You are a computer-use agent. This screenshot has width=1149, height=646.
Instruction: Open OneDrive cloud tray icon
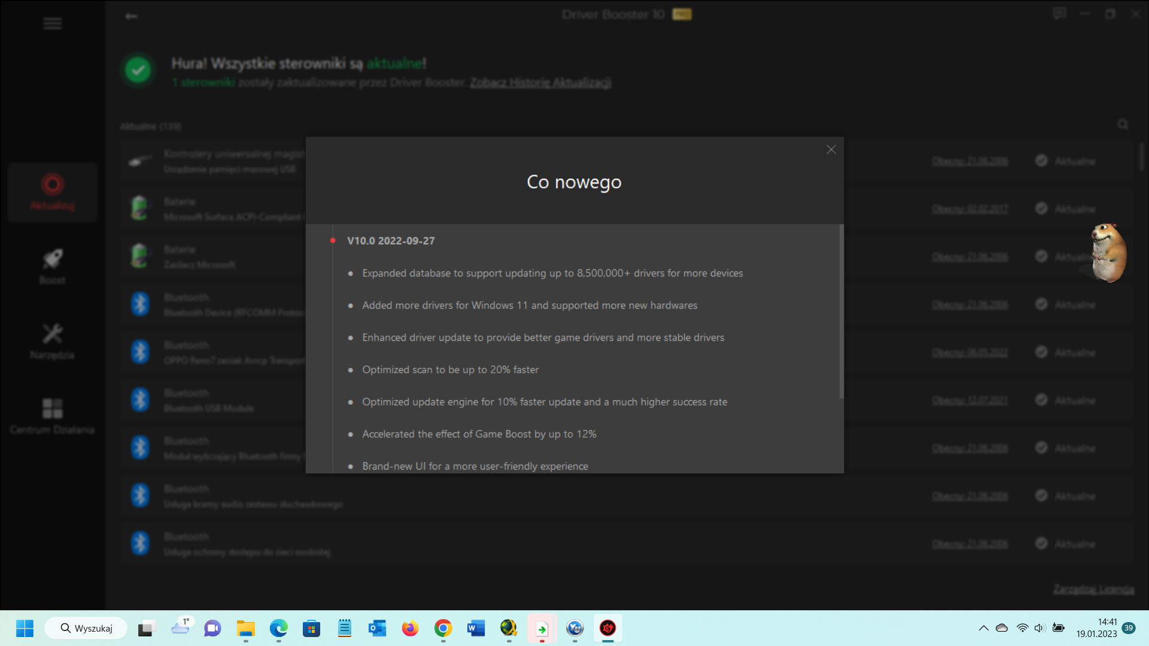(x=1002, y=628)
